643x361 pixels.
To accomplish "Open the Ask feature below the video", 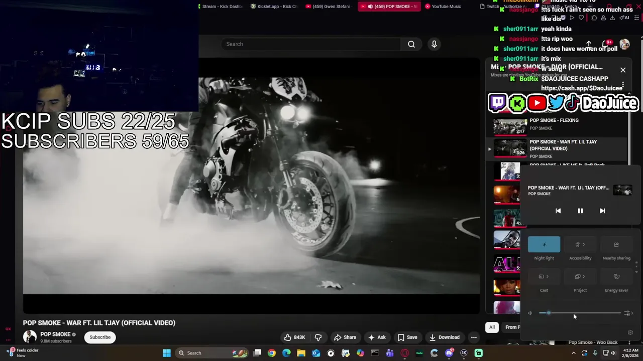I will pyautogui.click(x=377, y=337).
